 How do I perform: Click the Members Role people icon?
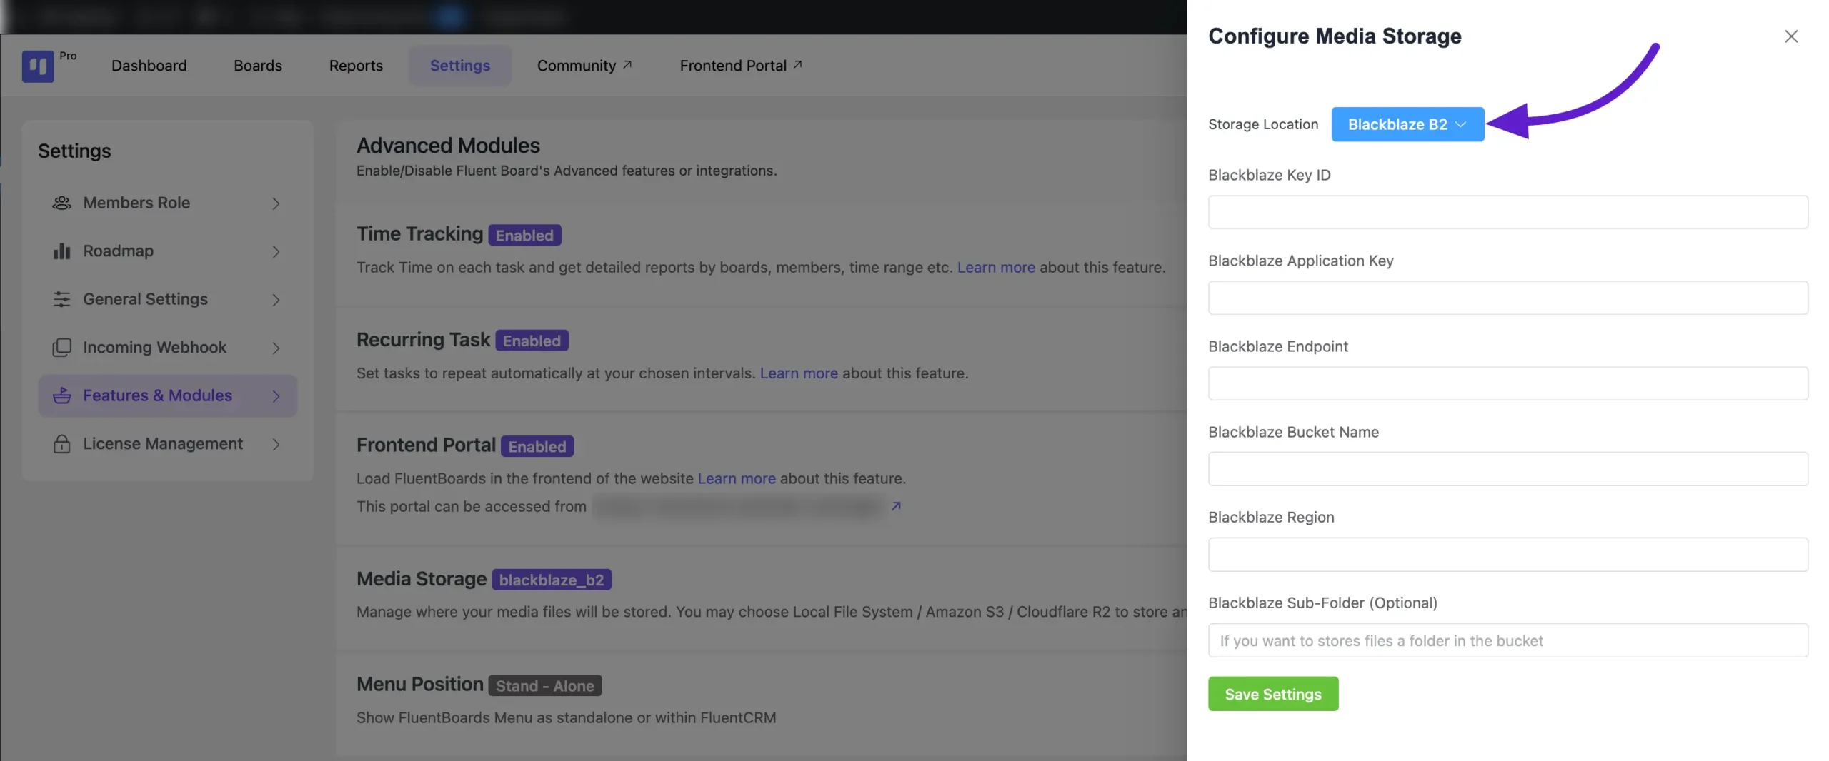pyautogui.click(x=62, y=203)
